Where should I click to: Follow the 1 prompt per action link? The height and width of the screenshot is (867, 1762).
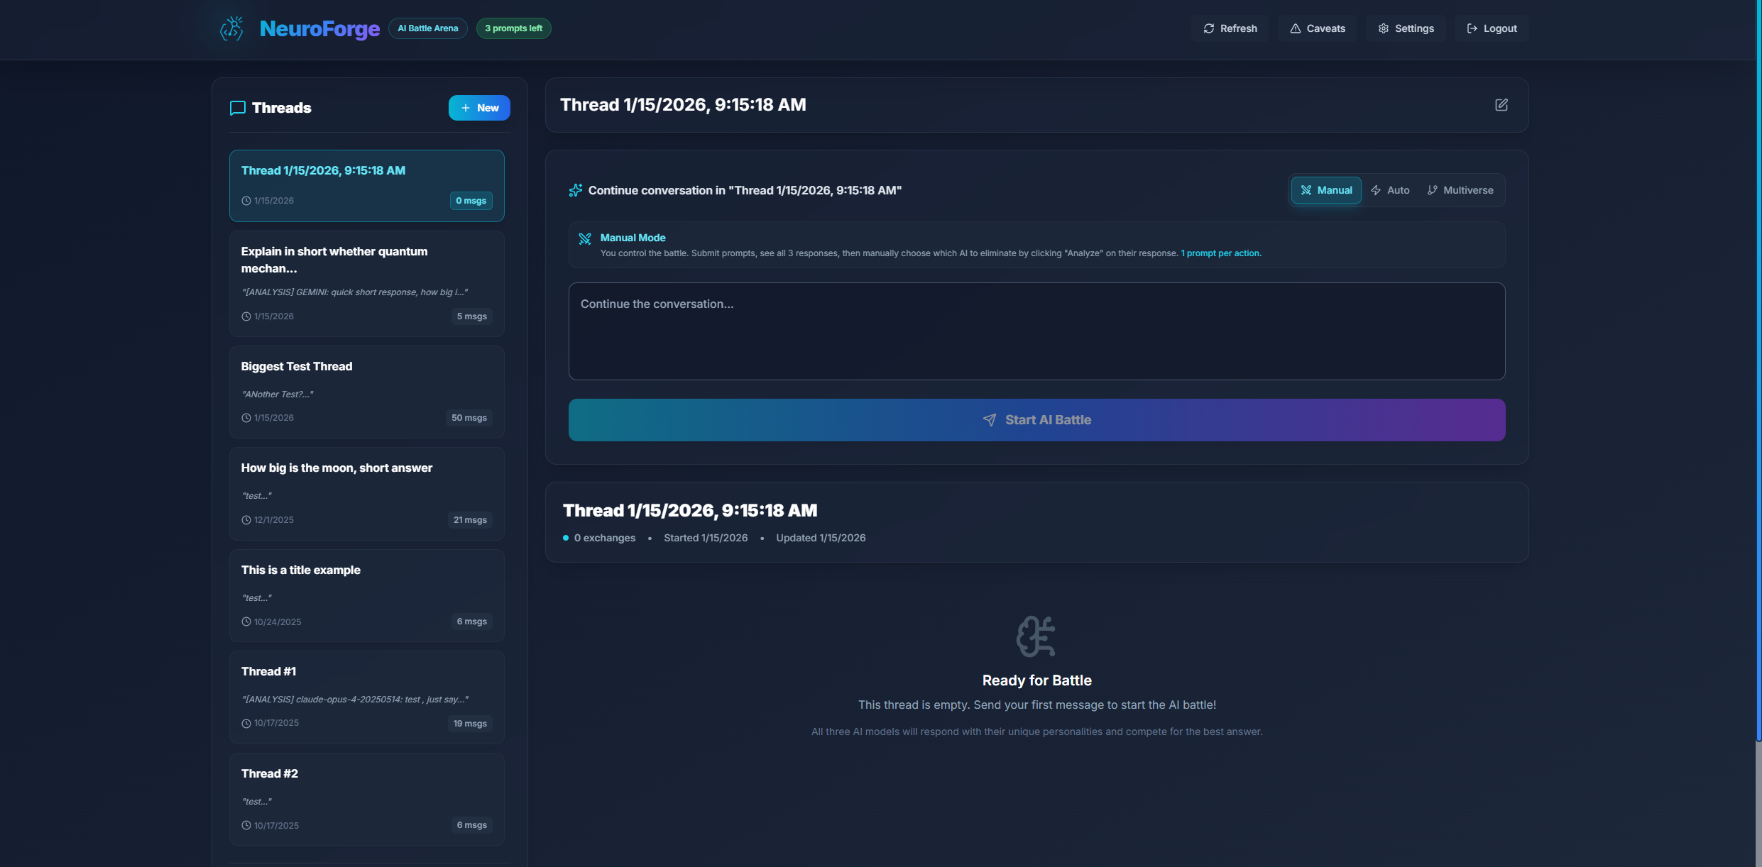(x=1220, y=253)
